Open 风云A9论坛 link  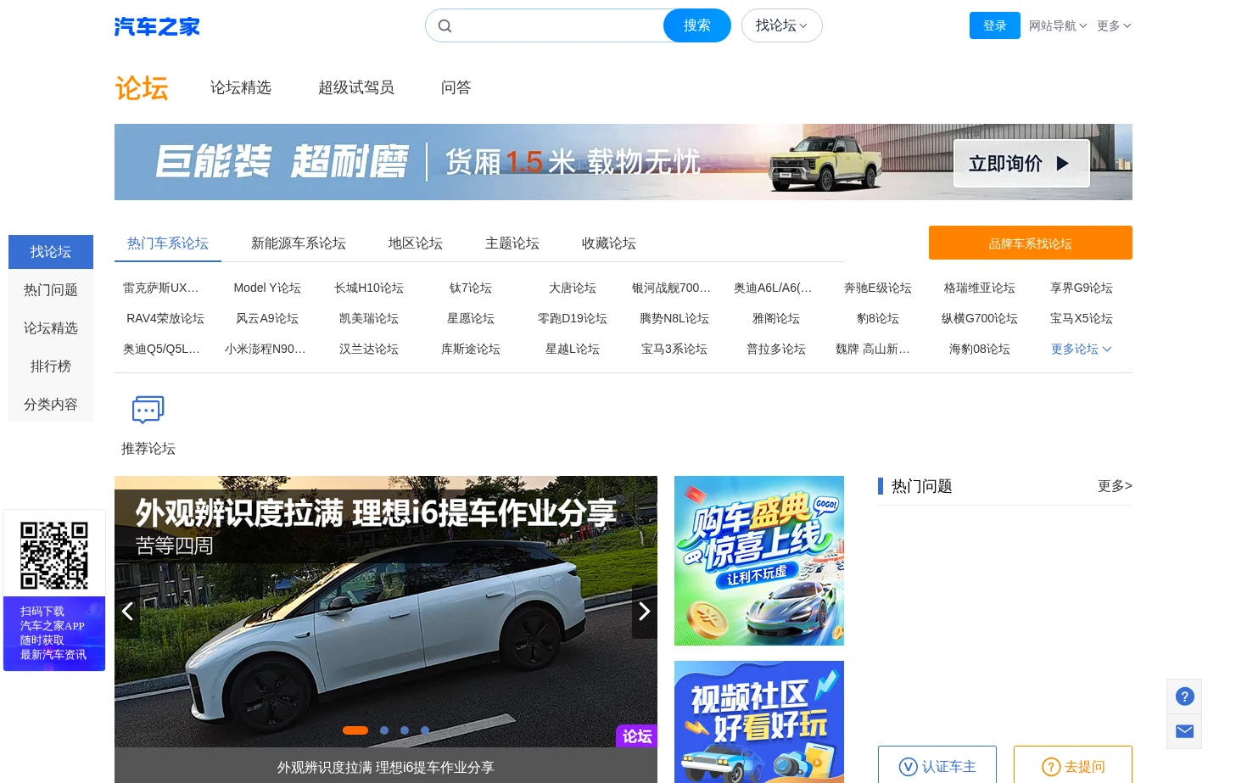point(267,318)
